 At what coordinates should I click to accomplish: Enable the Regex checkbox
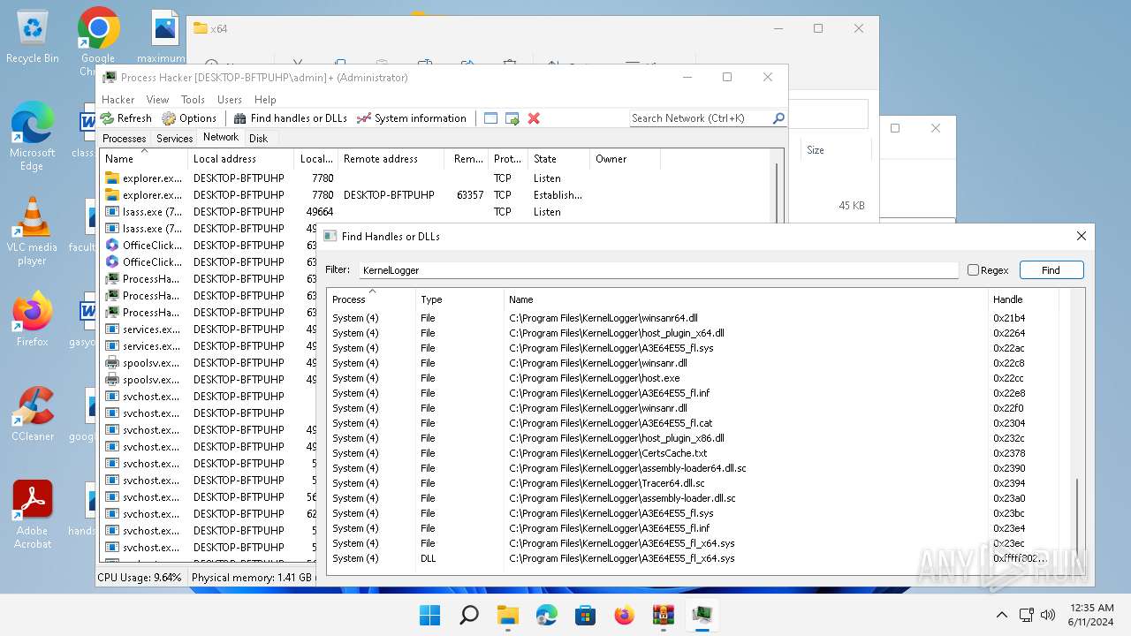pyautogui.click(x=973, y=270)
